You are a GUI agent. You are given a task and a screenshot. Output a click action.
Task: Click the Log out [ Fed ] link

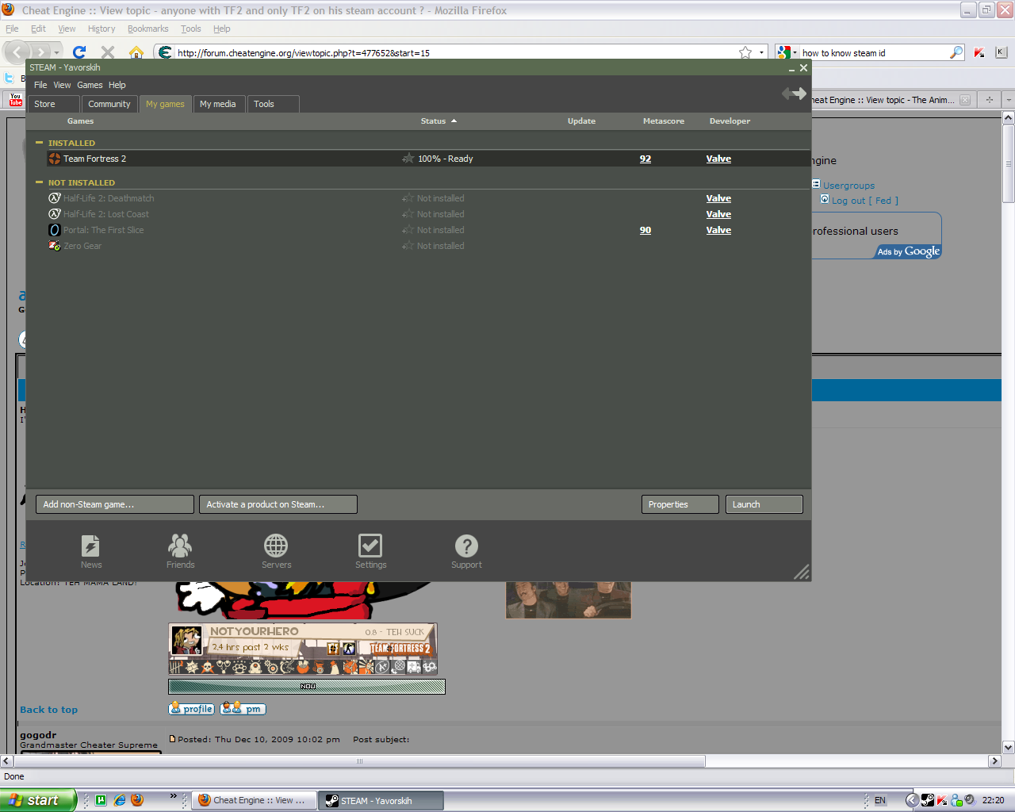(x=865, y=201)
